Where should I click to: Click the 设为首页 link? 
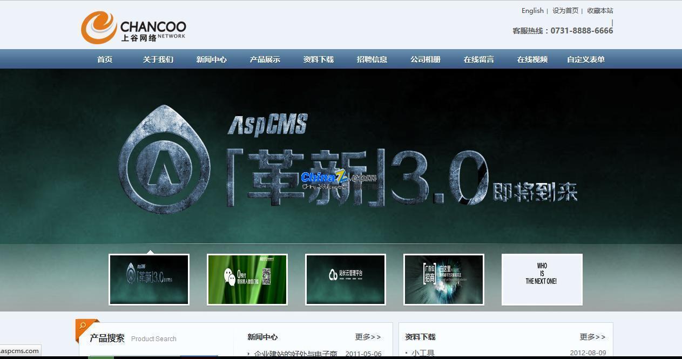[565, 10]
